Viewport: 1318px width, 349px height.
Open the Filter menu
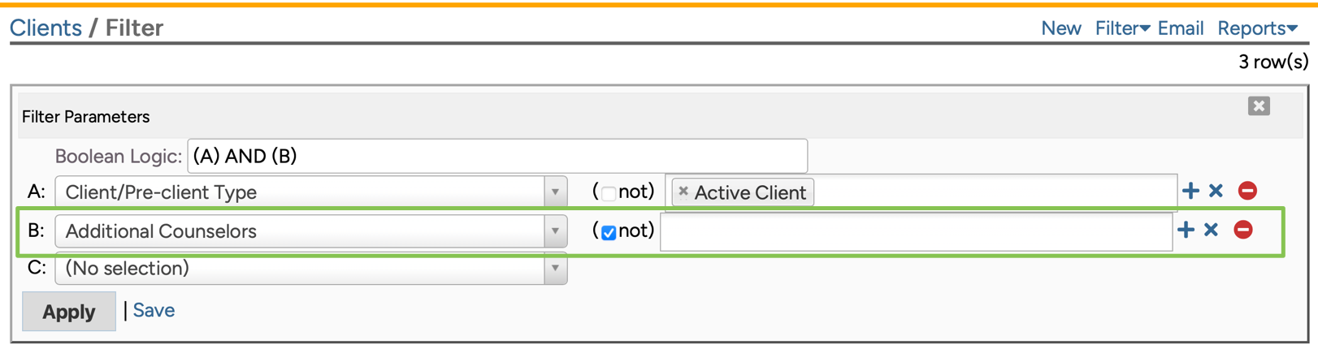[1121, 28]
